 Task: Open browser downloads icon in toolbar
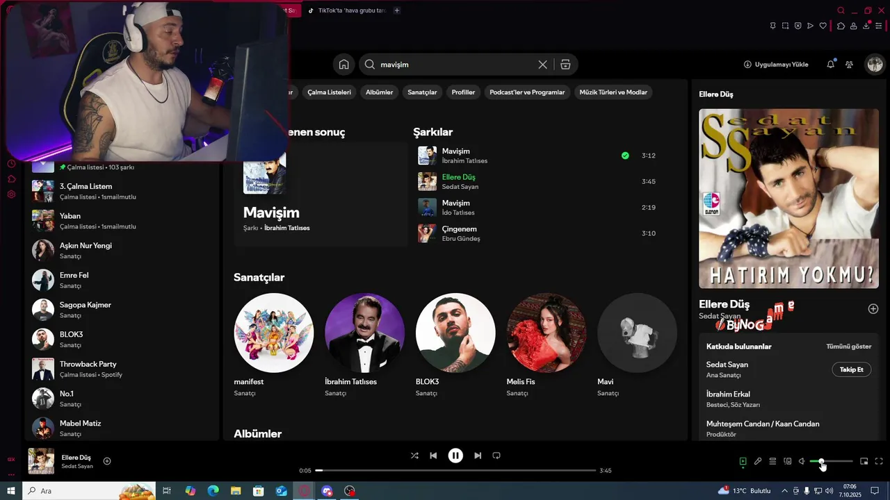(866, 26)
